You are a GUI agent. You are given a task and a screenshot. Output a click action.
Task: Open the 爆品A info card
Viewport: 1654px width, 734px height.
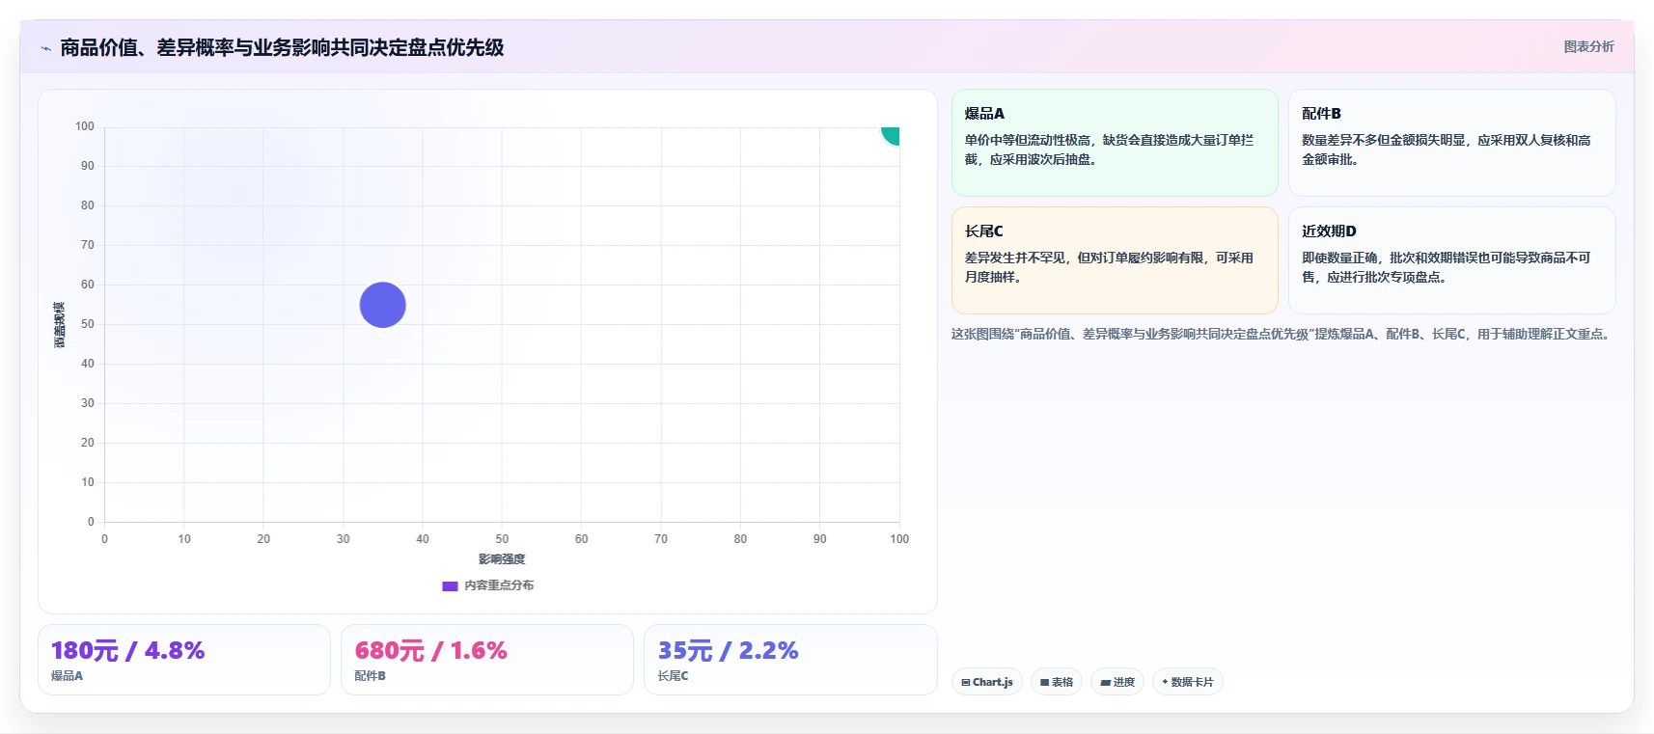(x=1115, y=143)
